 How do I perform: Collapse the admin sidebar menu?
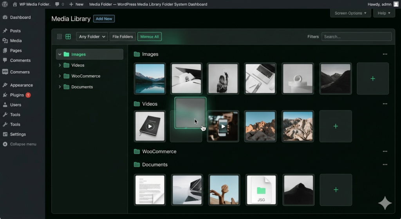23,144
